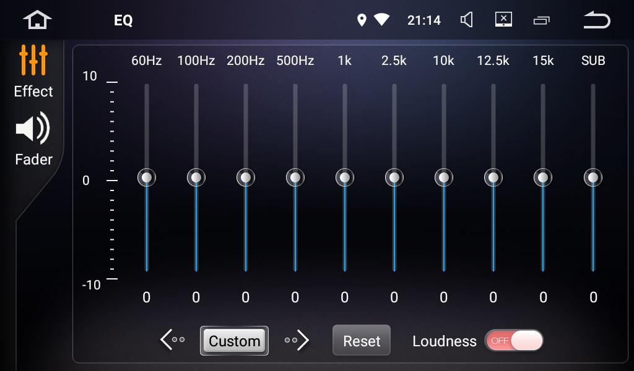
Task: Open the recent apps icon
Action: point(541,21)
